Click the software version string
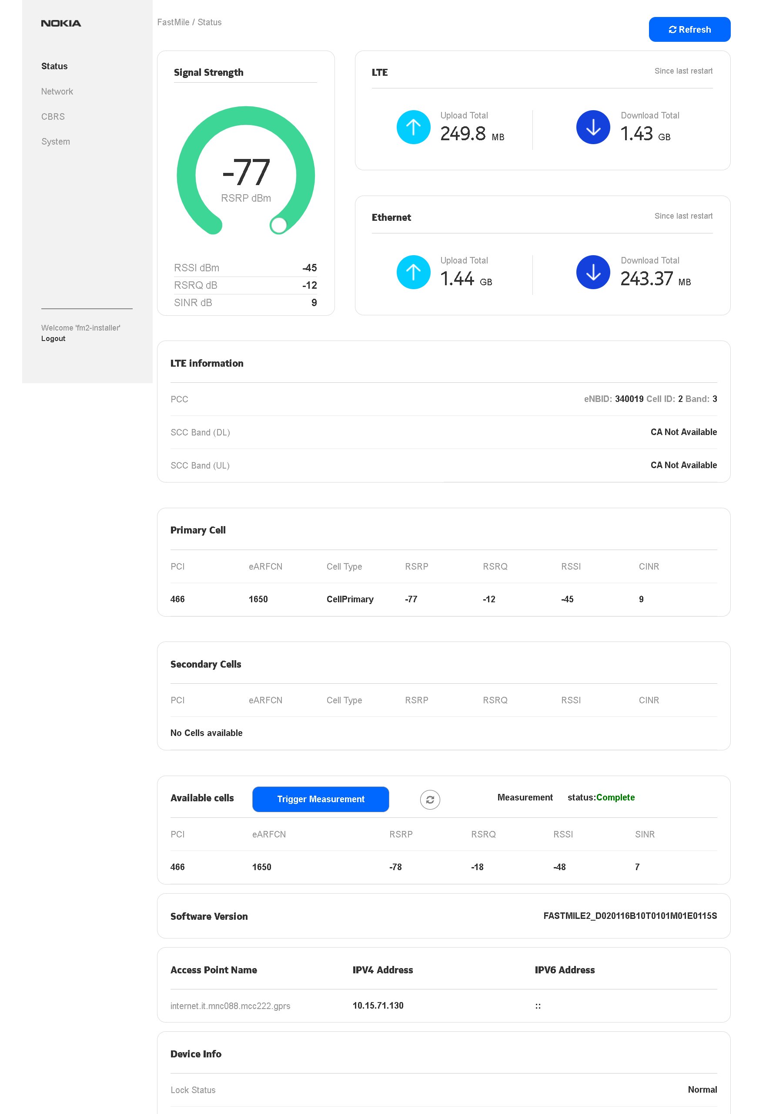 [630, 915]
